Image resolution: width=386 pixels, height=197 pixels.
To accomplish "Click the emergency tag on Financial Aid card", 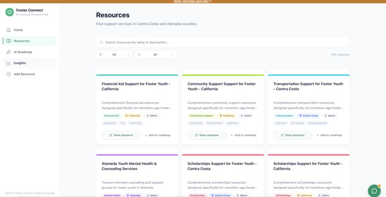I will coord(110,123).
